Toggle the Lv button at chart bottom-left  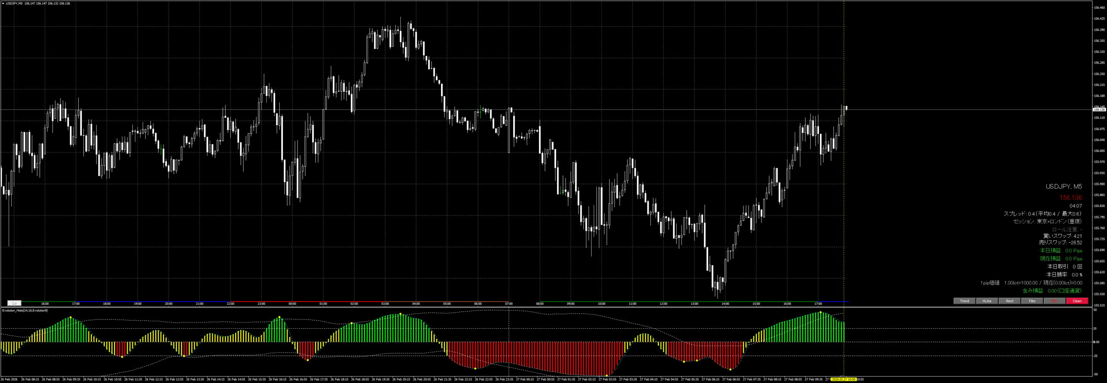click(14, 303)
